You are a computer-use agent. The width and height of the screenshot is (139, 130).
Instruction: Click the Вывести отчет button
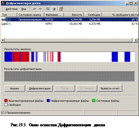click(x=110, y=89)
